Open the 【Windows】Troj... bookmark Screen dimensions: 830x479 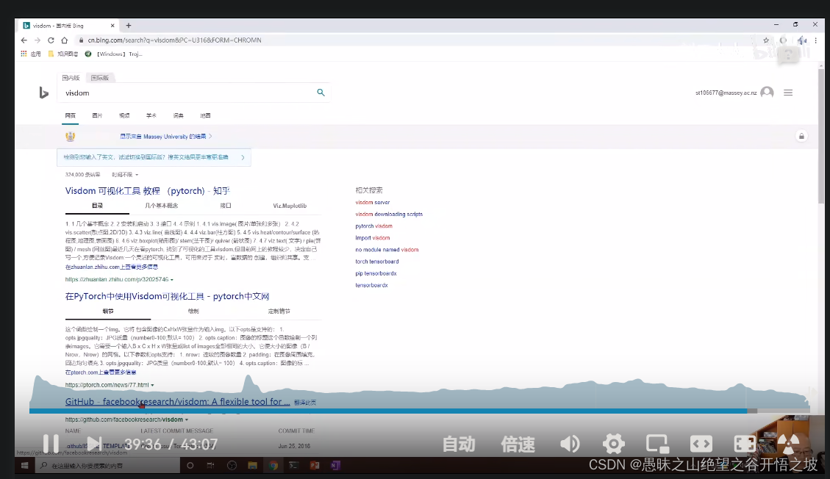(114, 54)
